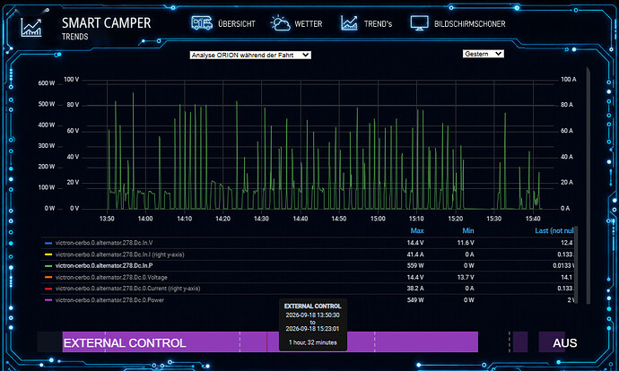This screenshot has height=371, width=619.
Task: Click the 100 A right axis label
Action: (569, 79)
